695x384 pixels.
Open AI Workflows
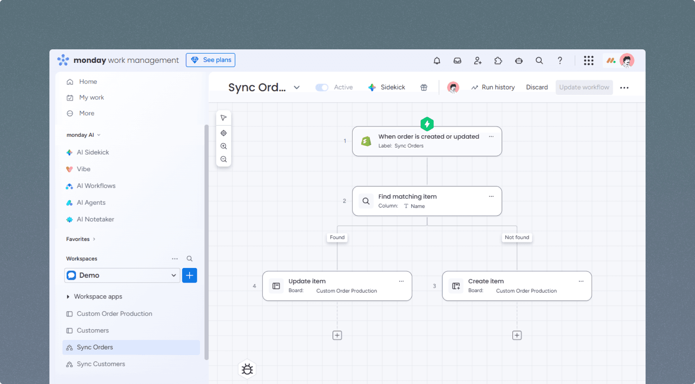point(96,186)
